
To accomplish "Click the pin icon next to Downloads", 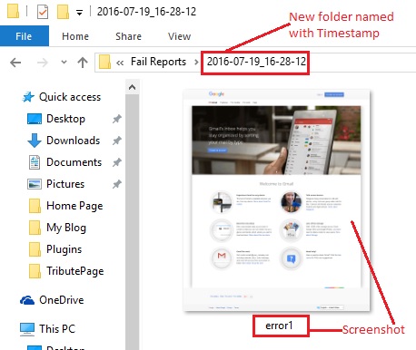I will click(117, 141).
